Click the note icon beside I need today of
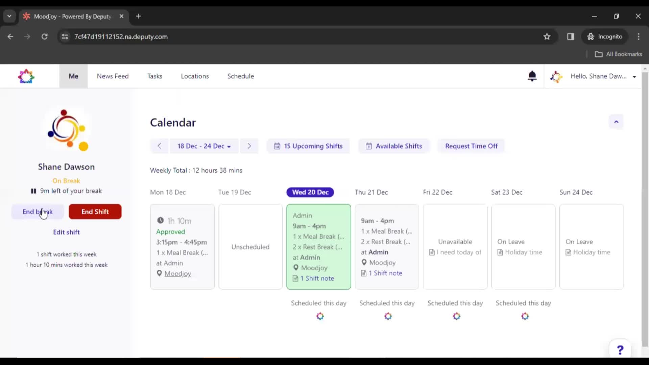The image size is (649, 365). 432,252
